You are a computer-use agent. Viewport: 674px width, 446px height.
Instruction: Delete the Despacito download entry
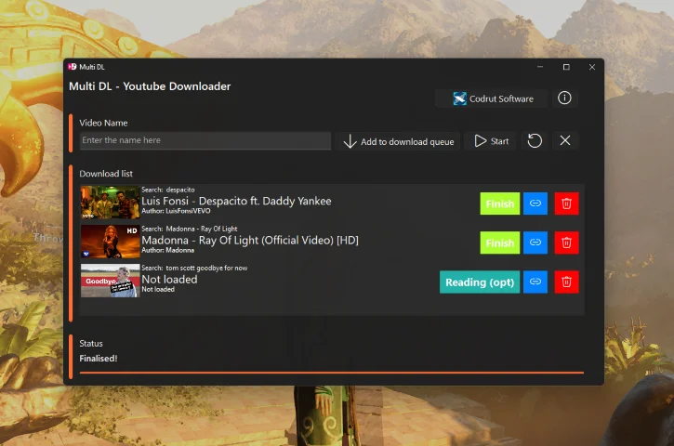pyautogui.click(x=566, y=203)
